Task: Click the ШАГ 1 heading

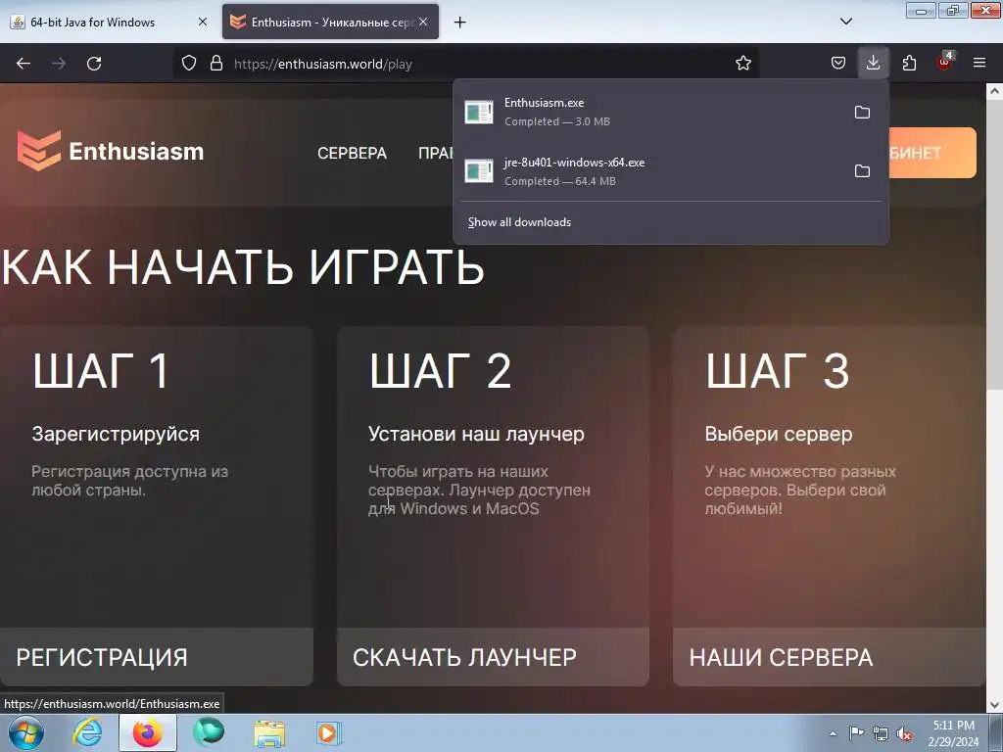Action: pos(101,371)
